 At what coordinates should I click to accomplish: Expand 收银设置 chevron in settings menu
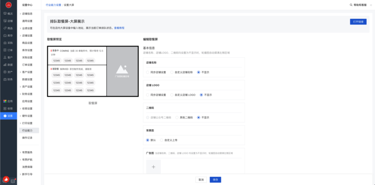21,108
